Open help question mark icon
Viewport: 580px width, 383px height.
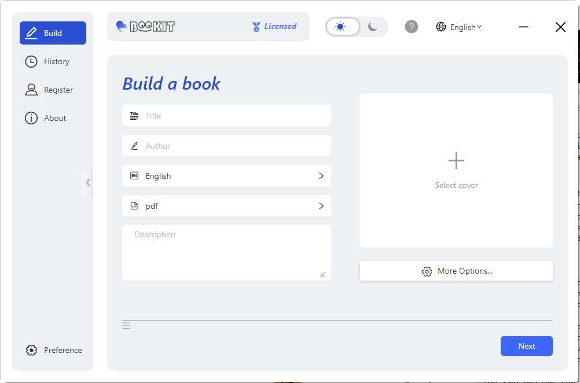click(412, 27)
